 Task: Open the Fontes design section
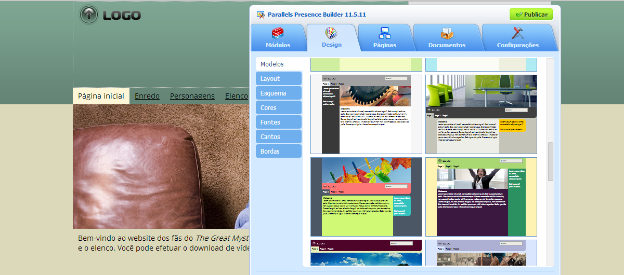click(279, 122)
